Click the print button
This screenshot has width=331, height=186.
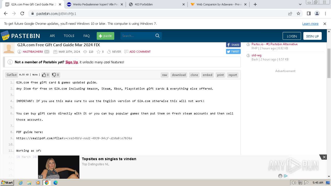[221, 75]
